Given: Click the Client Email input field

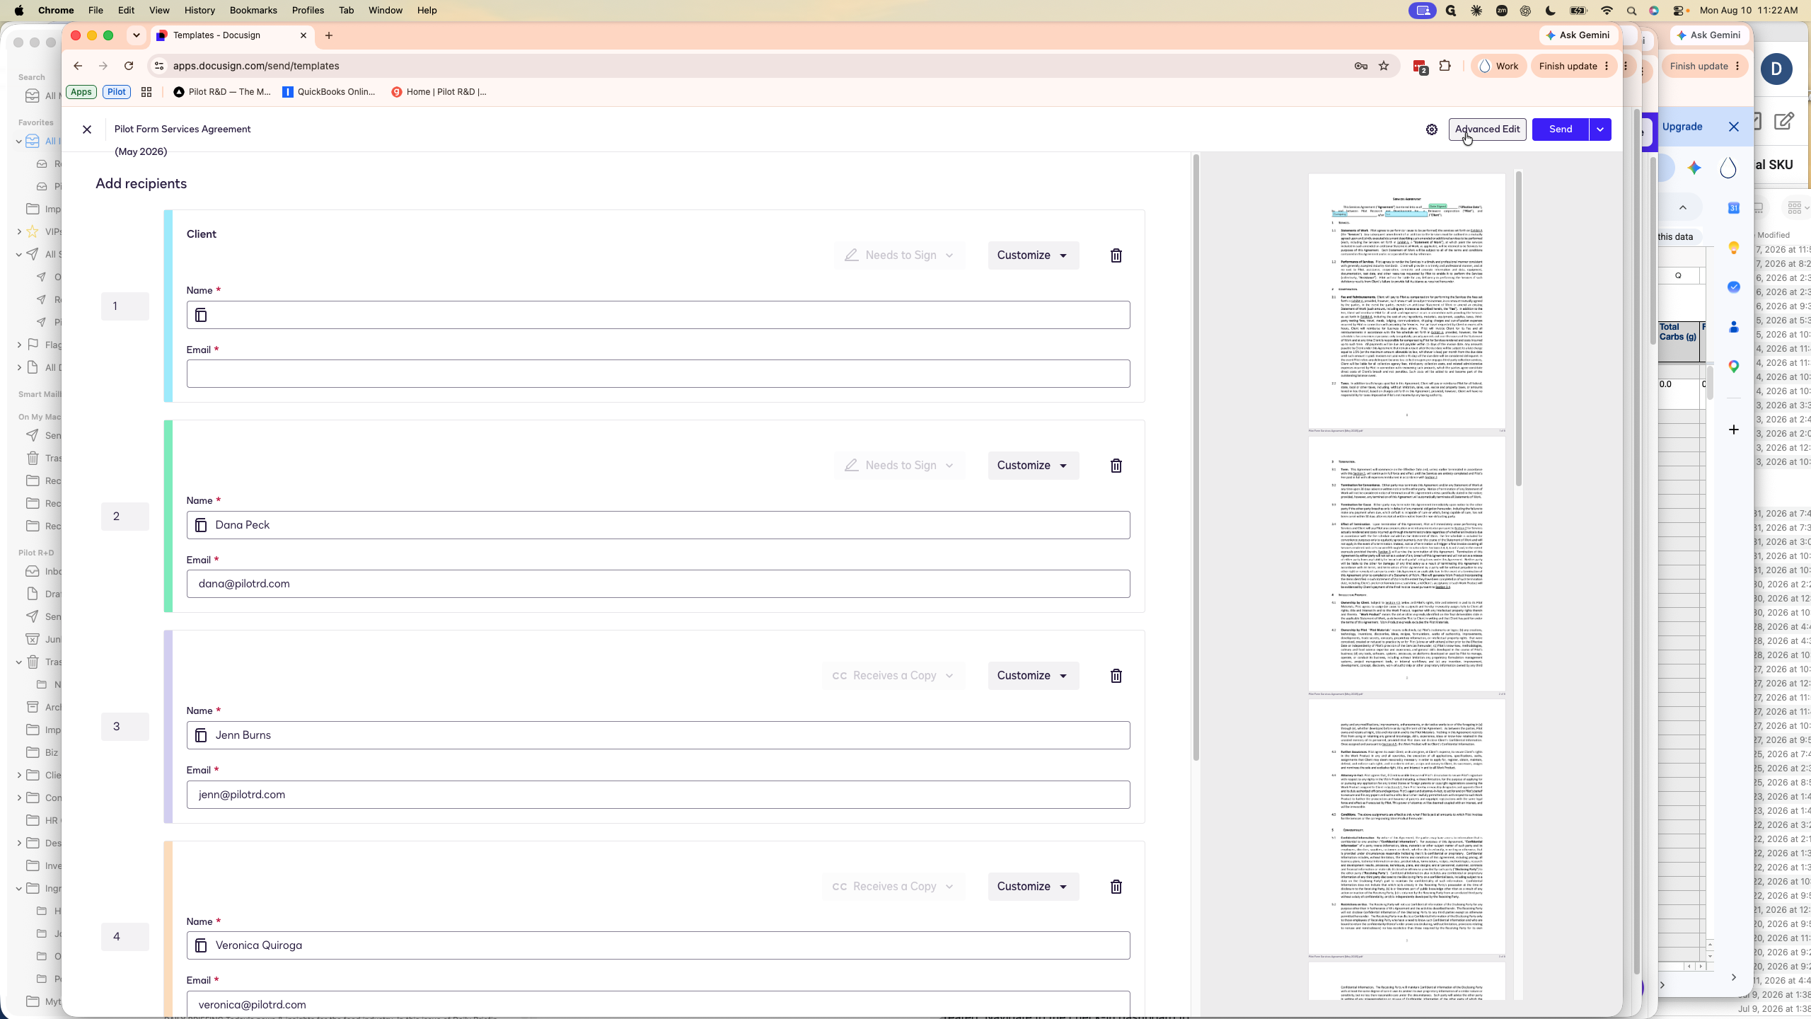Looking at the screenshot, I should pos(658,374).
